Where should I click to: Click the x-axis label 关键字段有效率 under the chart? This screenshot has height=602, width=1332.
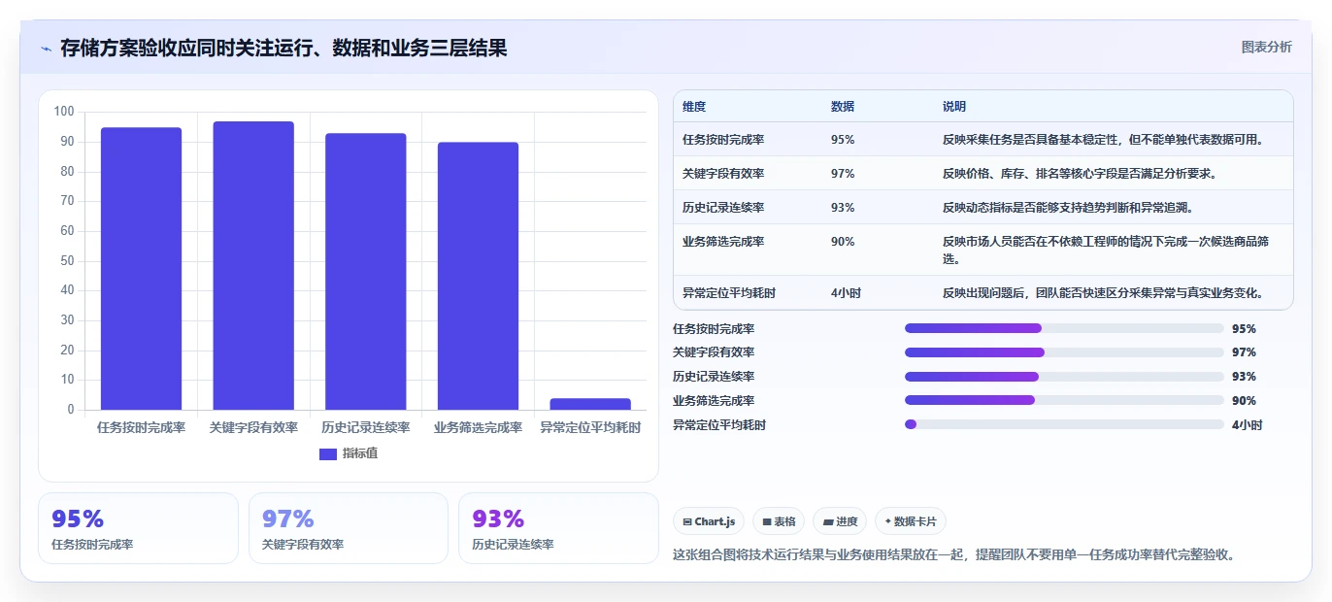click(x=253, y=427)
